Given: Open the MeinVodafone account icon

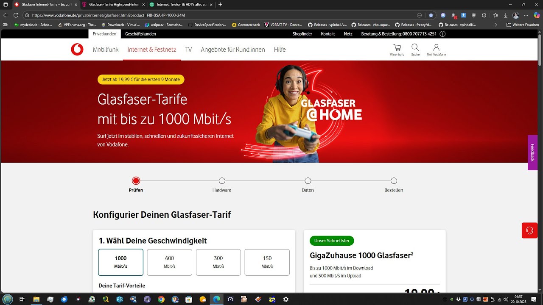Looking at the screenshot, I should [x=436, y=50].
